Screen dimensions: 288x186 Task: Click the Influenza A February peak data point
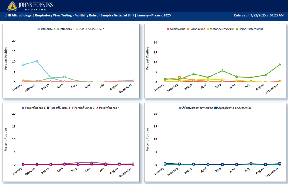(37, 61)
